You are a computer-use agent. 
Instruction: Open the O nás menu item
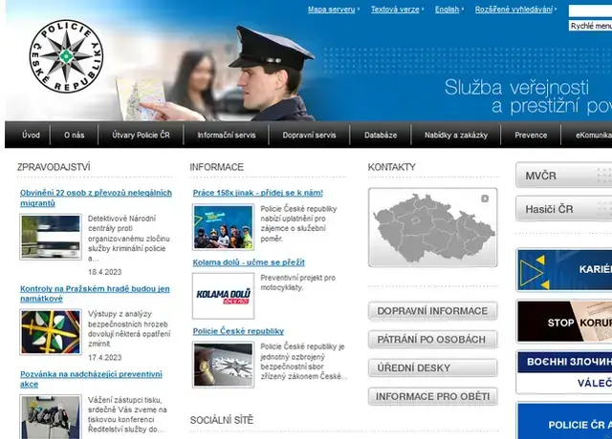pos(75,135)
